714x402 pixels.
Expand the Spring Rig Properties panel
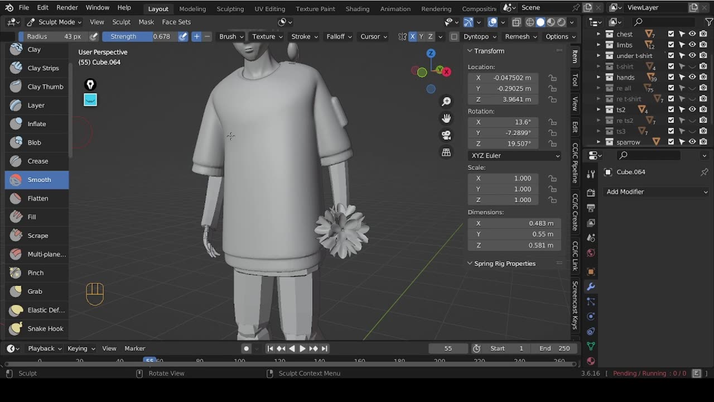[504, 264]
